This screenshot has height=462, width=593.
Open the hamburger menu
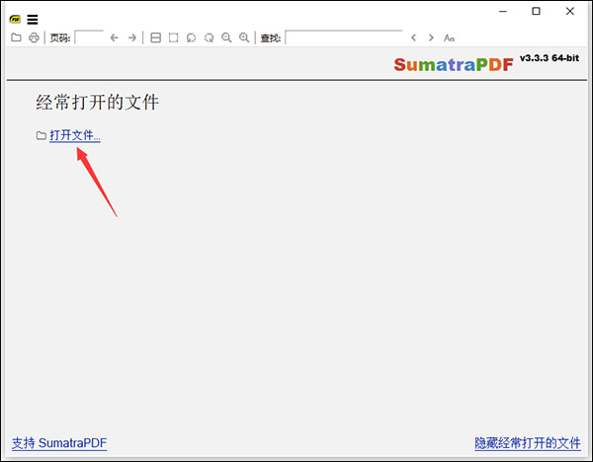click(x=33, y=19)
